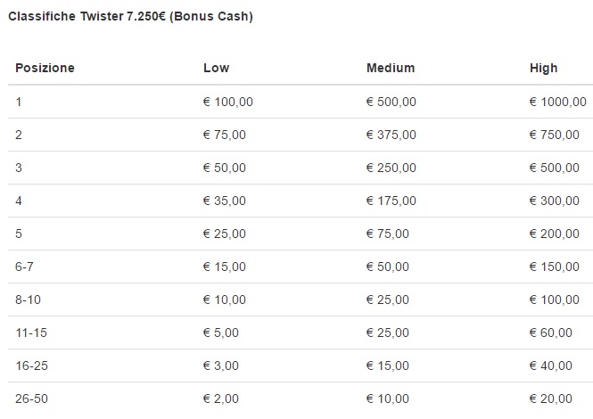The image size is (593, 419).
Task: Select the Low column header
Action: 217,68
